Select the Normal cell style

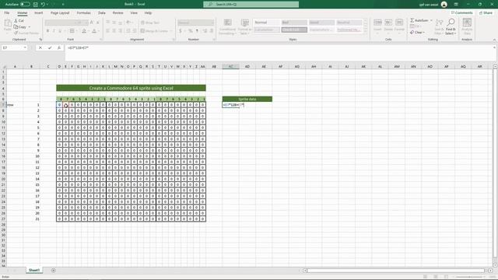267,23
